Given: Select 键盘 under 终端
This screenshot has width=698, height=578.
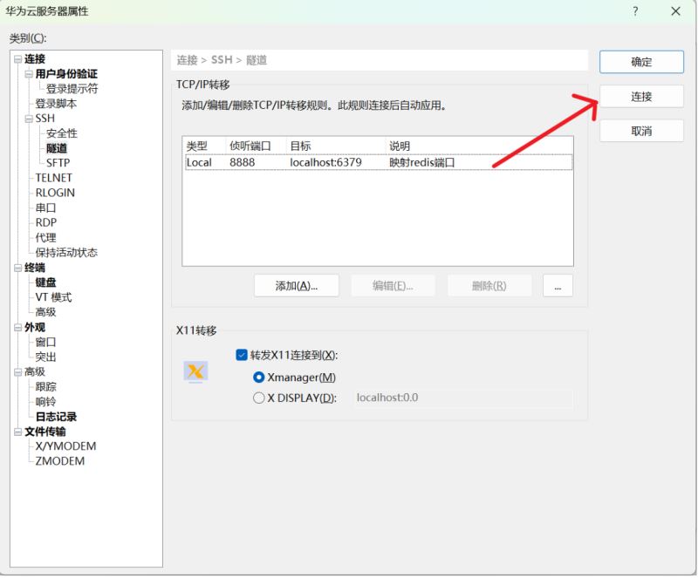Looking at the screenshot, I should (45, 282).
